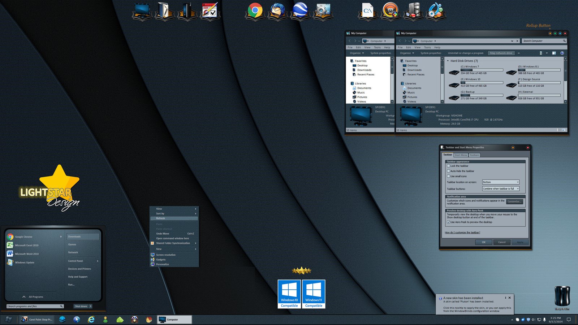Open All Programs in the Start menu

click(36, 297)
